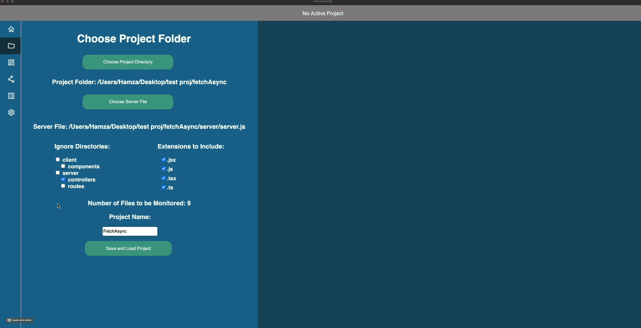Open the Home sidebar icon

click(x=11, y=29)
